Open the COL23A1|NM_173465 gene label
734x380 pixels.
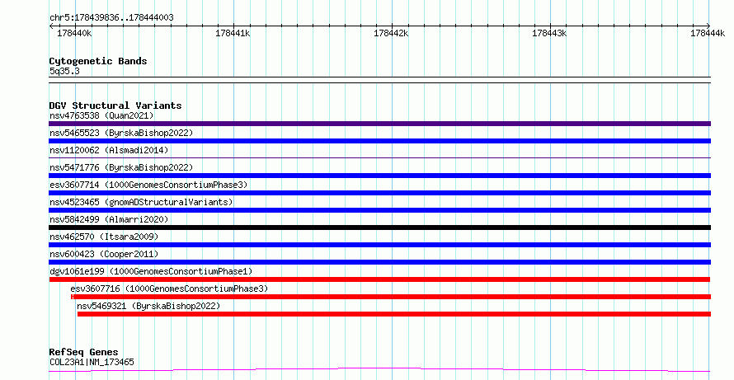click(92, 362)
